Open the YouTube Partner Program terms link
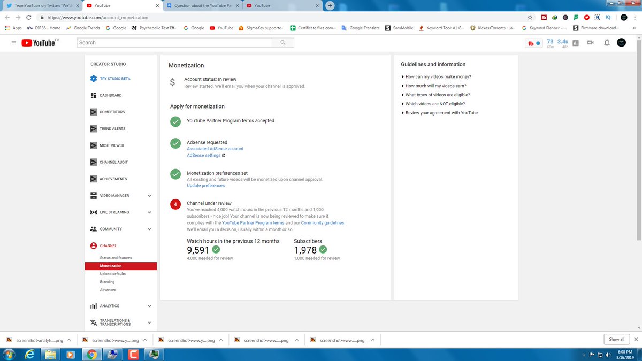The image size is (642, 361). (253, 222)
